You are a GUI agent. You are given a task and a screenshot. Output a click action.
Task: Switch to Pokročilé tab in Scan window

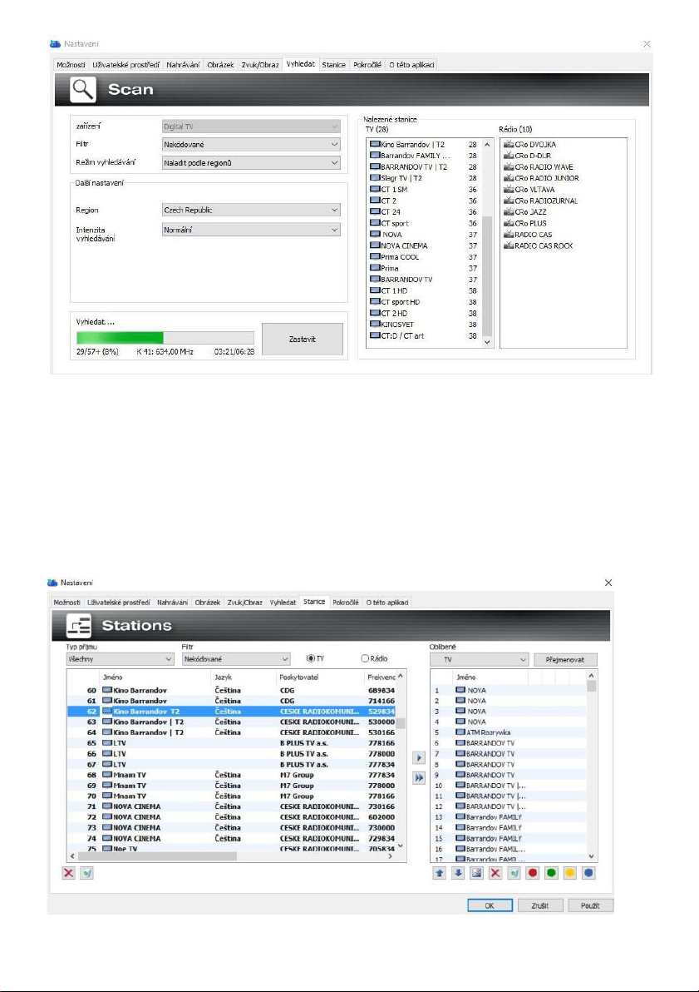367,65
